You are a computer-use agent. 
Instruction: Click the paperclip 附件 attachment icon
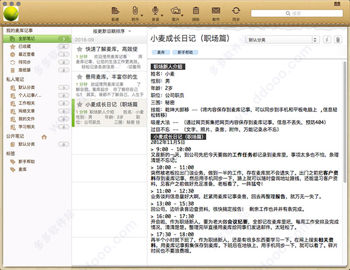(x=135, y=10)
